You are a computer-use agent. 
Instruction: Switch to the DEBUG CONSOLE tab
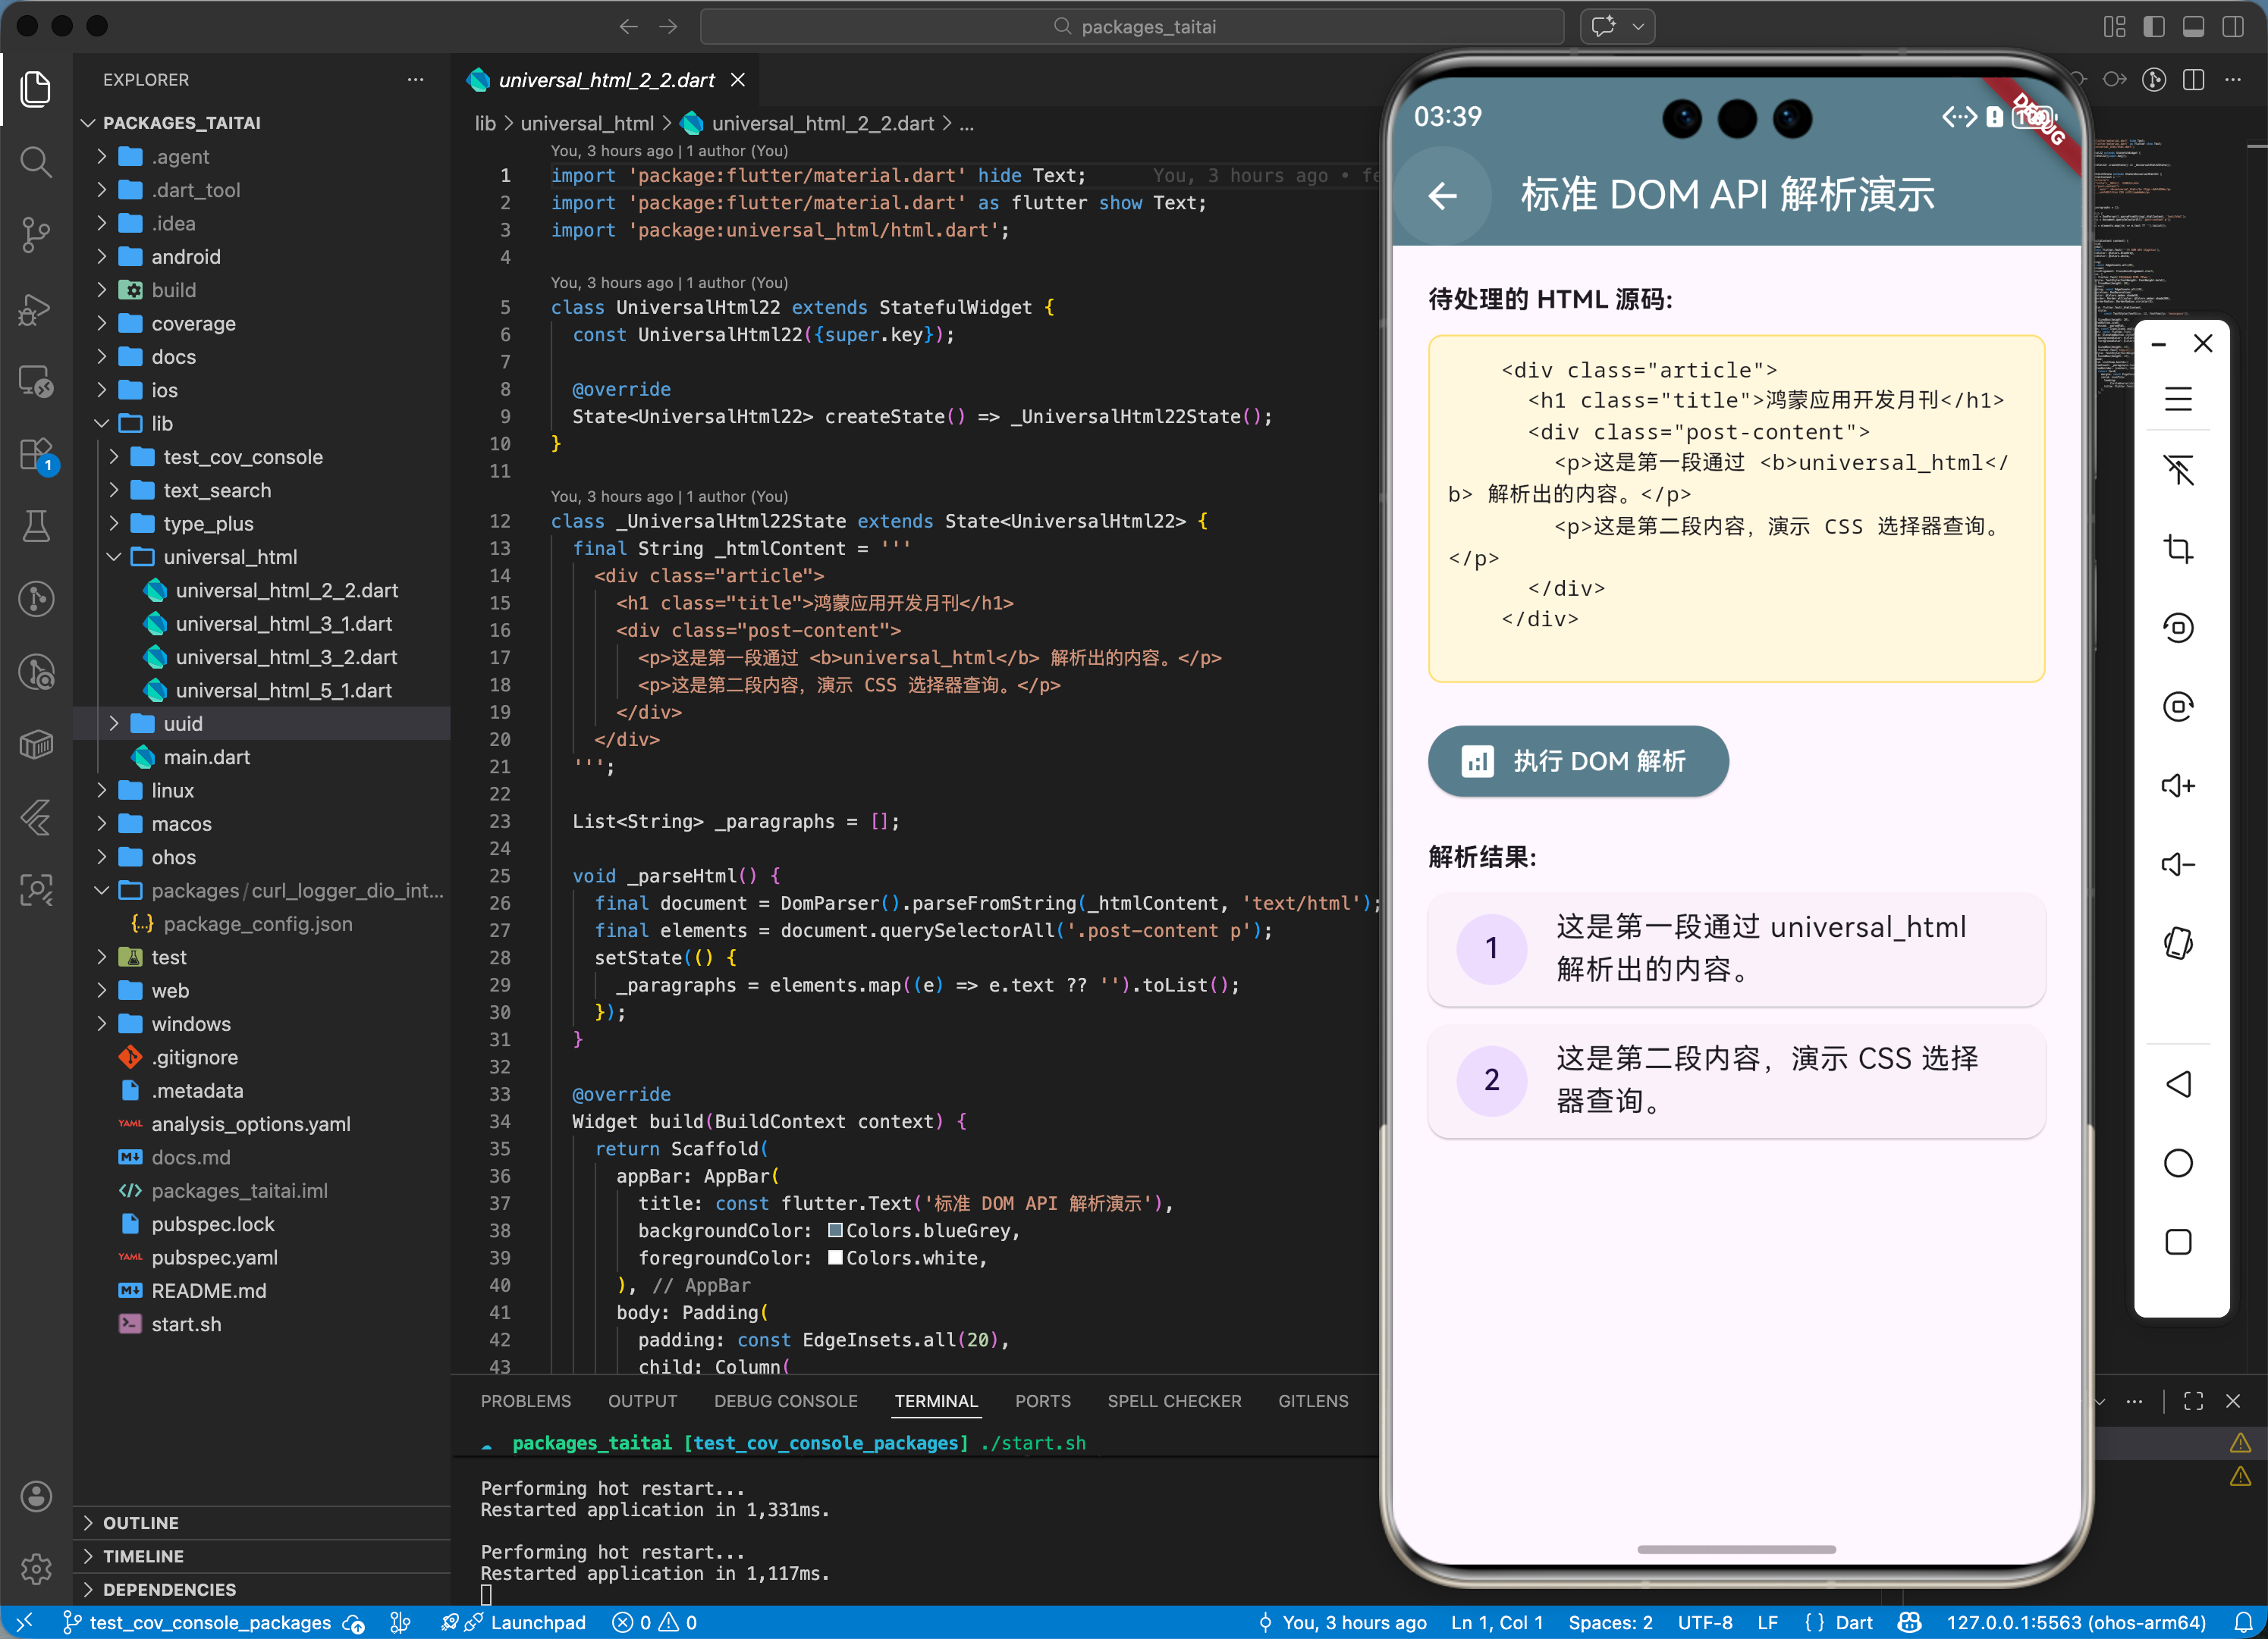click(x=785, y=1401)
